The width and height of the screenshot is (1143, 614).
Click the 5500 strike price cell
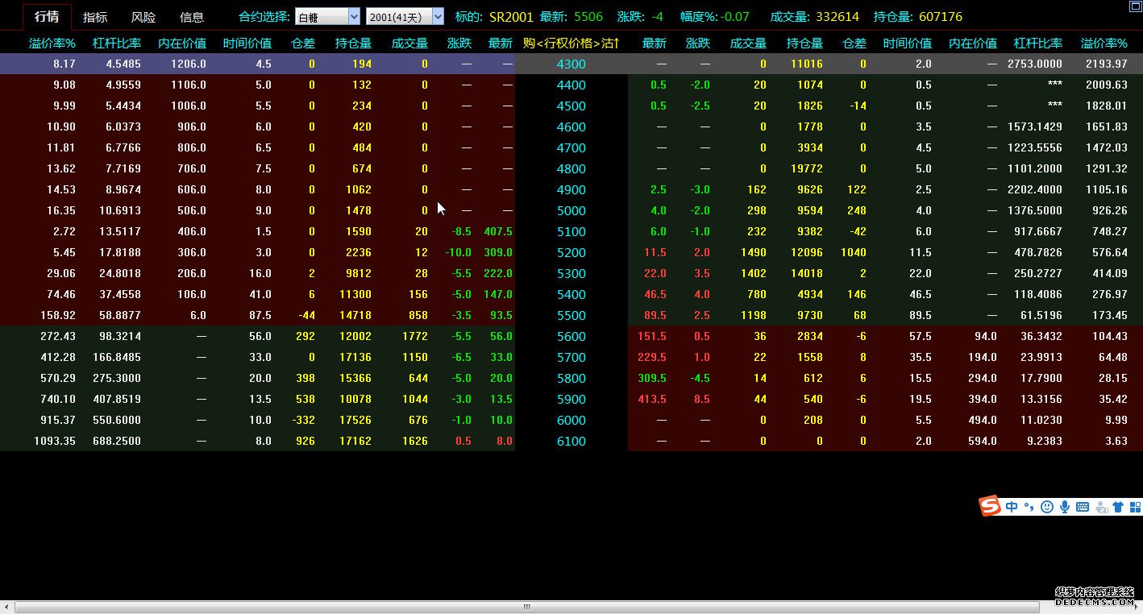[571, 315]
